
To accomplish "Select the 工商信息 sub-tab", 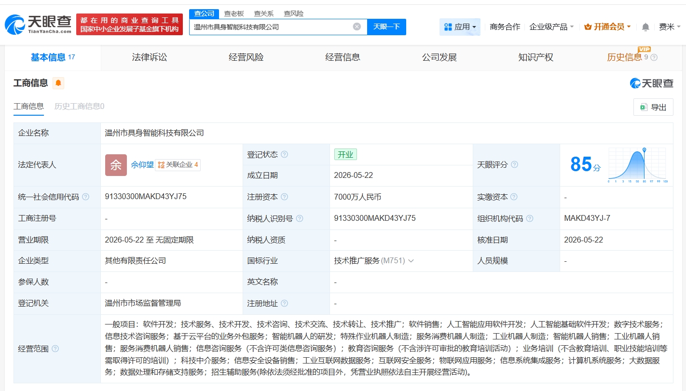I will coord(28,107).
